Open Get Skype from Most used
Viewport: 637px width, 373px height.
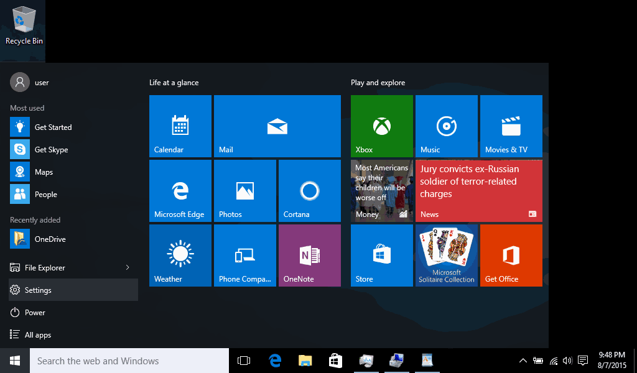(73, 149)
